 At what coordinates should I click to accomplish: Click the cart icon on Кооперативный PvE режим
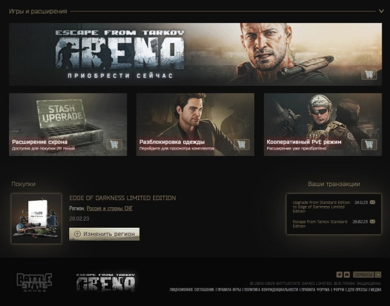[x=369, y=144]
